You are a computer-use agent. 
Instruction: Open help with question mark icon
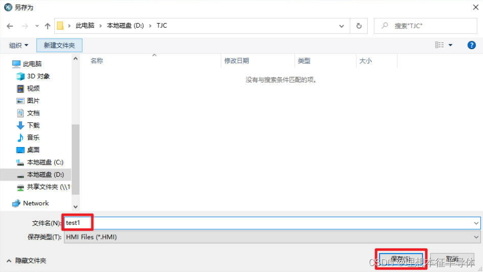471,45
